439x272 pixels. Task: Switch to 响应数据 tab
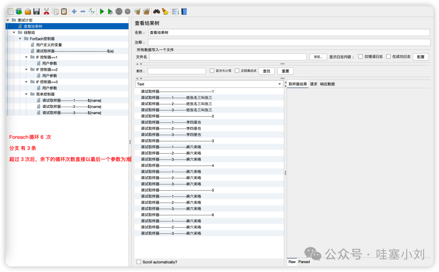pos(327,84)
